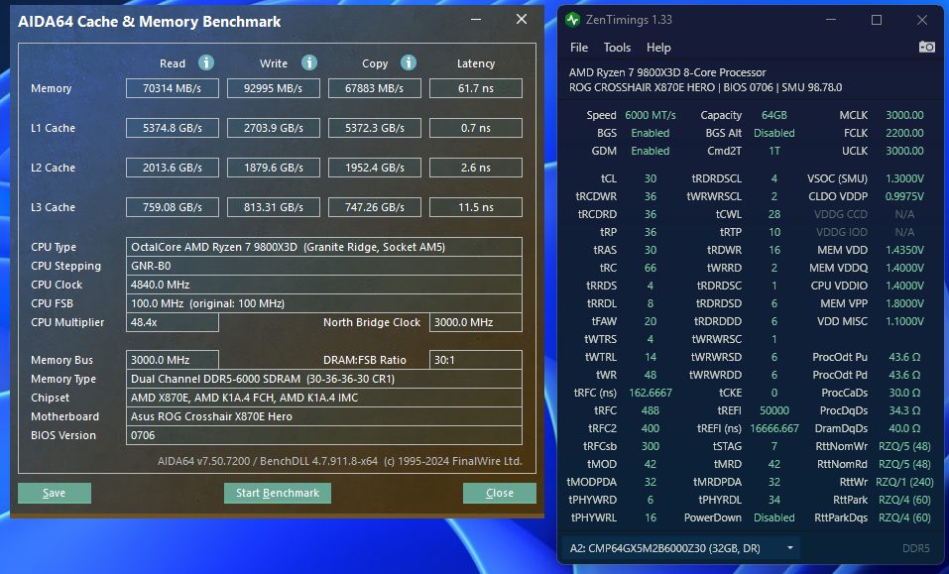Select L1 Cache Read 5374.8 GB/s
Image resolution: width=949 pixels, height=574 pixels.
coord(173,128)
